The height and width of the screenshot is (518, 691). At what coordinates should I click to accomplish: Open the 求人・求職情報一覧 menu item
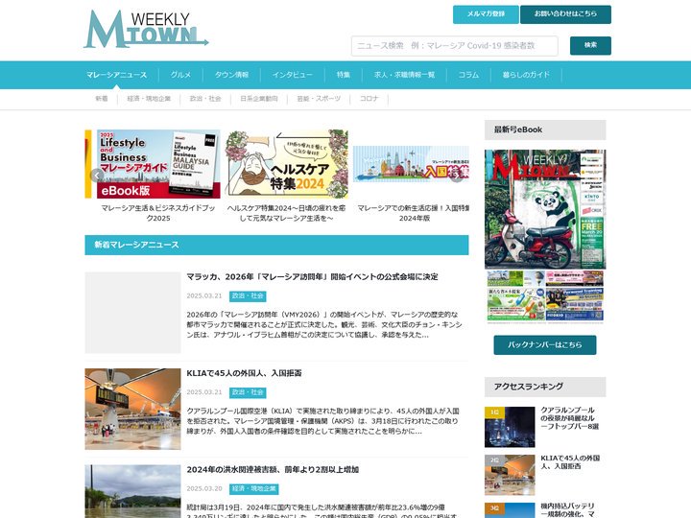[x=404, y=75]
